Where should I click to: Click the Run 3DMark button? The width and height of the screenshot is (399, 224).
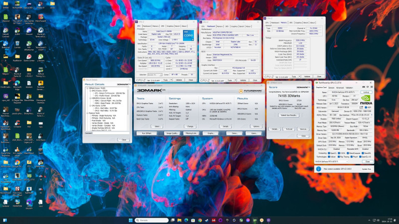pyautogui.click(x=147, y=133)
